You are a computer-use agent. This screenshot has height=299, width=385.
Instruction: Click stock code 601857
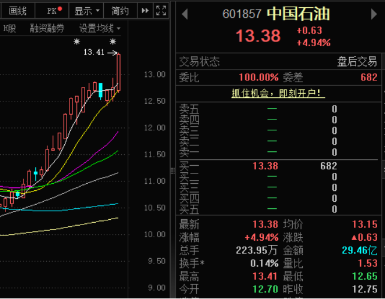click(x=242, y=14)
